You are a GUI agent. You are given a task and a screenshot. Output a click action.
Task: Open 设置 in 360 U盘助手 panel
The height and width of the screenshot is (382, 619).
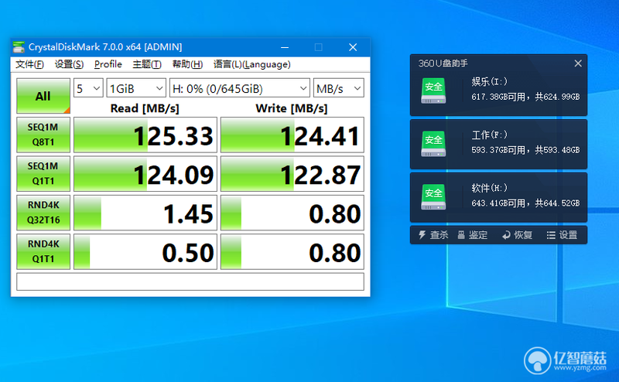(563, 235)
